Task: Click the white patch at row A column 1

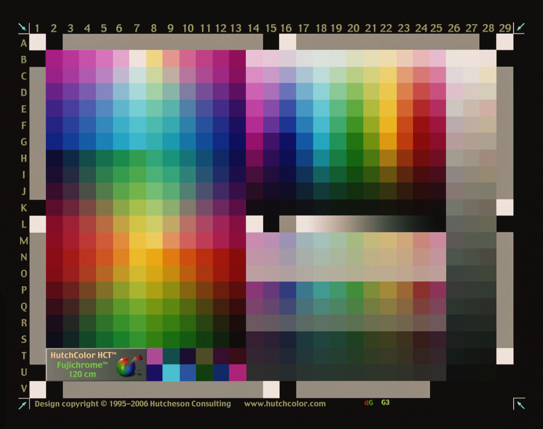Action: 38,42
